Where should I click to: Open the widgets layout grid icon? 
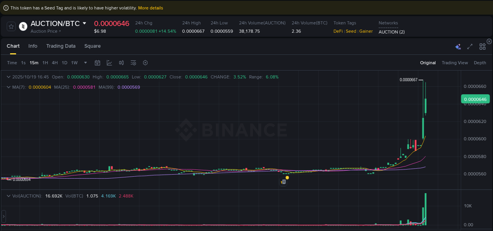(482, 46)
